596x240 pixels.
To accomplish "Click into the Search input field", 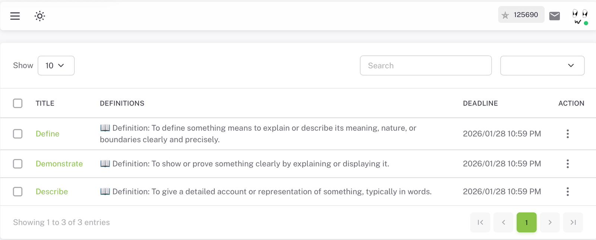I will coord(425,66).
